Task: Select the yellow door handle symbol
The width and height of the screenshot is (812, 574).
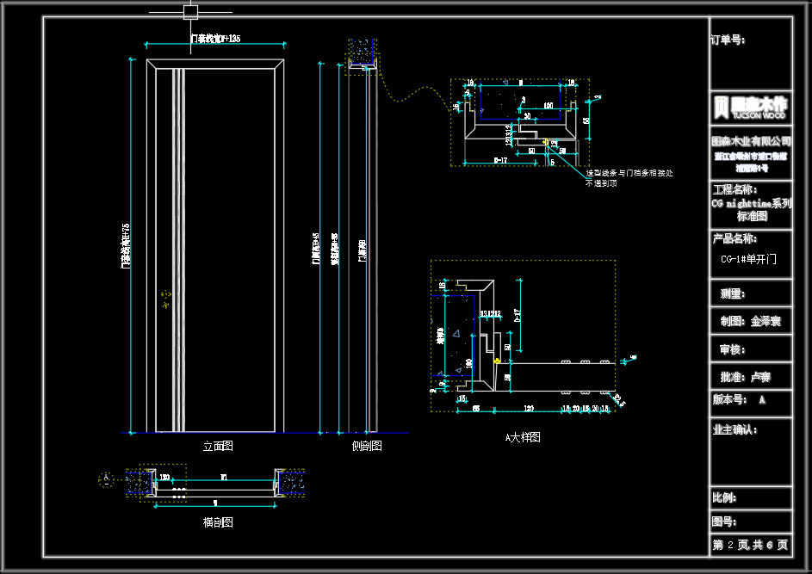Action: 165,298
